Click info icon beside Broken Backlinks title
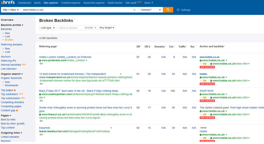The width and height of the screenshot is (264, 144). [x=74, y=19]
